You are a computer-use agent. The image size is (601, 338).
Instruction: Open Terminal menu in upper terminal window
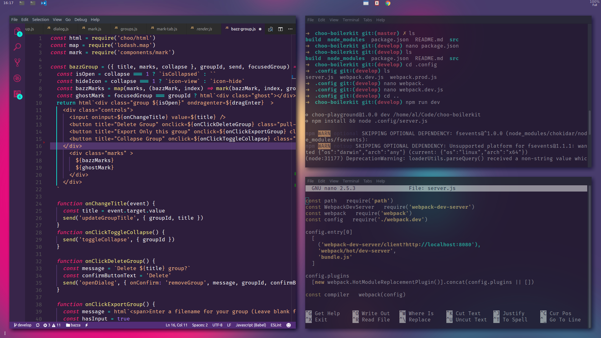click(351, 20)
